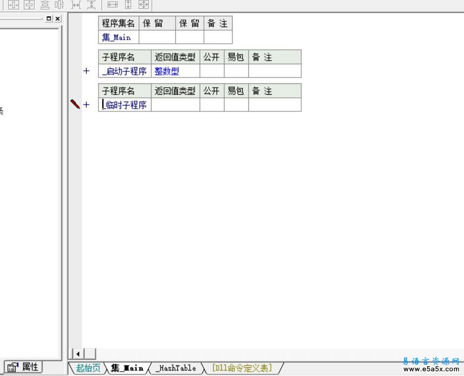The image size is (464, 376).
Task: Click the center vertically alignment icon
Action: pos(29,4)
